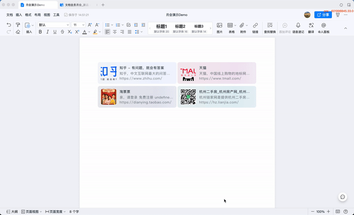354x215 pixels.
Task: Open the font size dropdown 11
Action: click(78, 25)
